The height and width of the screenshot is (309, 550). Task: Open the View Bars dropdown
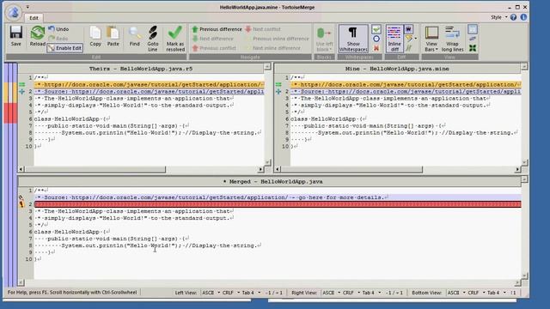(431, 39)
